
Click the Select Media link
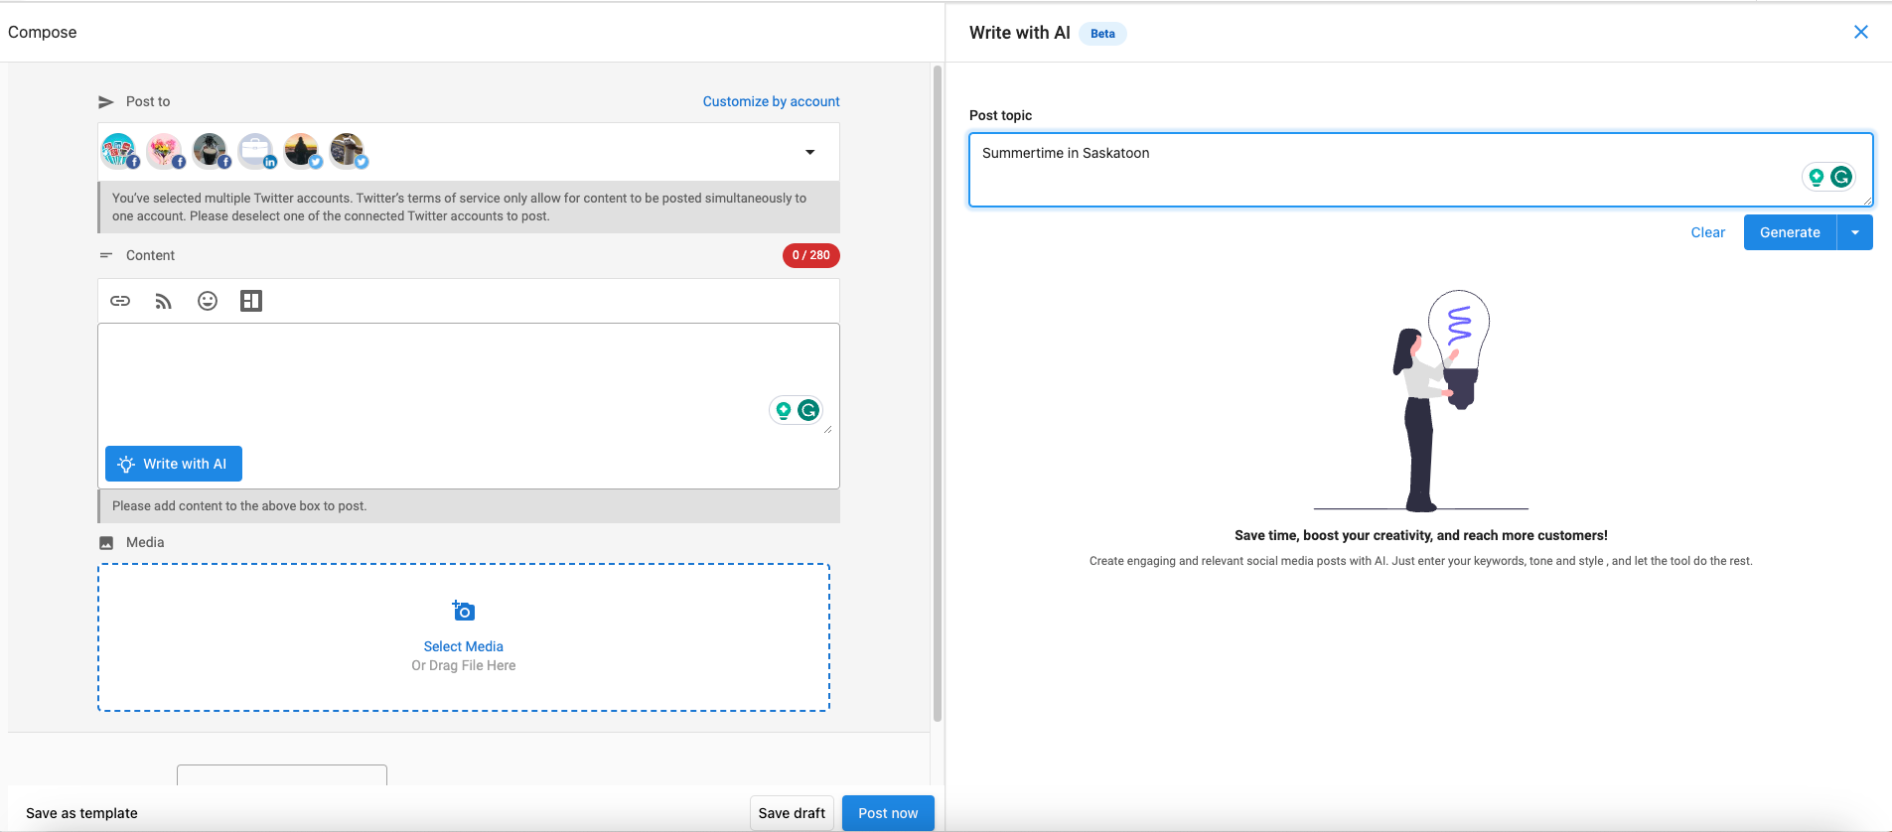[464, 646]
